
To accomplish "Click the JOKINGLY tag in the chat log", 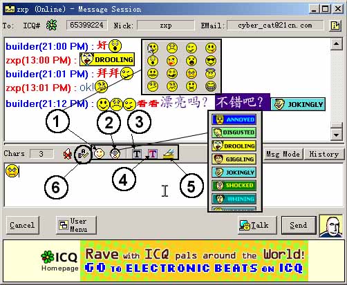I will point(298,104).
